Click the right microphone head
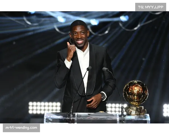This screenshot has width=169, height=135. click(105, 69)
